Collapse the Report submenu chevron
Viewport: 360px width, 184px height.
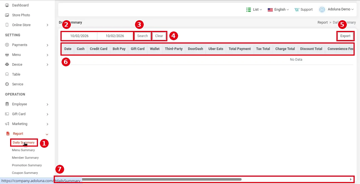pos(47,134)
